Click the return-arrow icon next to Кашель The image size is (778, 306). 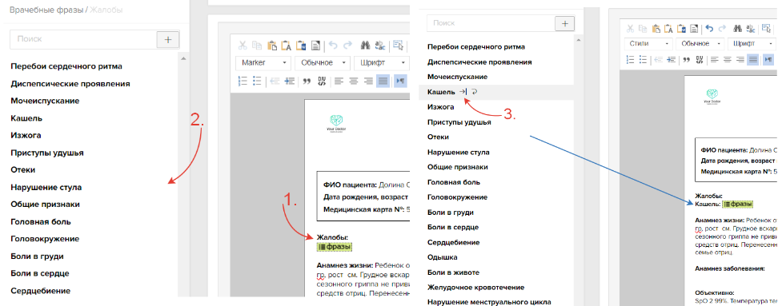[475, 92]
